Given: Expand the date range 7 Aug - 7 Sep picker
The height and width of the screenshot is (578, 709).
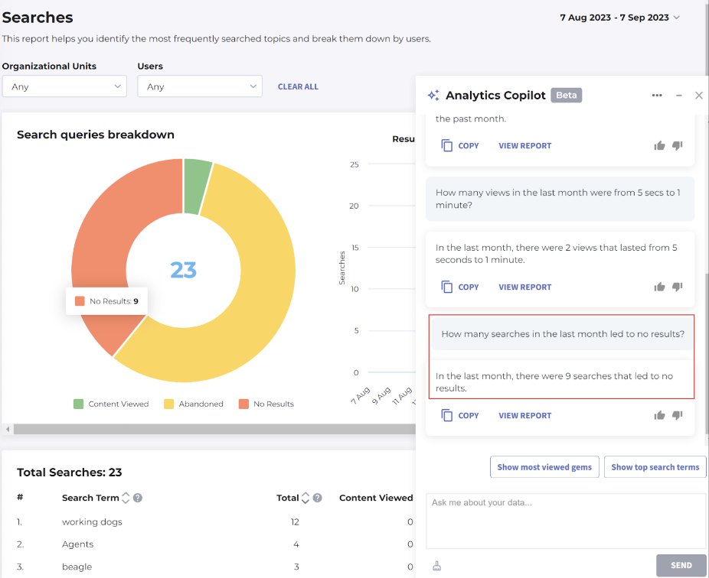Looking at the screenshot, I should coord(619,18).
